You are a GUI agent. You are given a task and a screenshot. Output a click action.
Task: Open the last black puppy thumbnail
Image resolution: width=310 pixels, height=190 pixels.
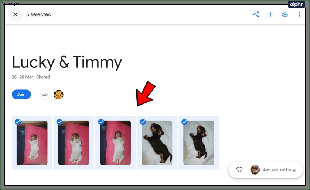pyautogui.click(x=199, y=143)
